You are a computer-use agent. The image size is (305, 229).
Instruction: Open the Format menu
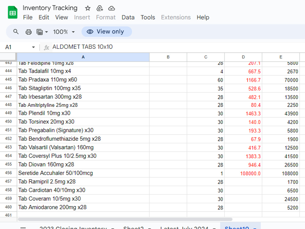[106, 17]
